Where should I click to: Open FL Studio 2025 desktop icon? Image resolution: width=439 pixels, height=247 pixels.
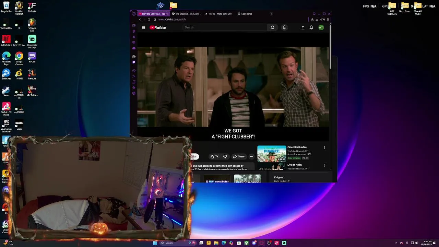pyautogui.click(x=32, y=25)
